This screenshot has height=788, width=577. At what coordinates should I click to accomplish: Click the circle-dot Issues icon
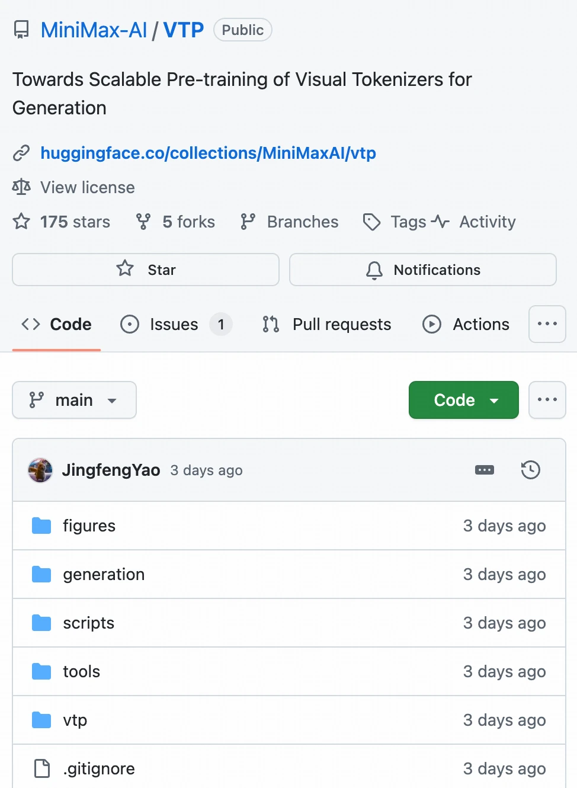point(130,324)
